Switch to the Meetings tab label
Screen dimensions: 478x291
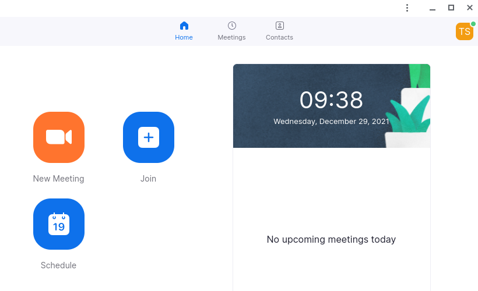coord(231,37)
